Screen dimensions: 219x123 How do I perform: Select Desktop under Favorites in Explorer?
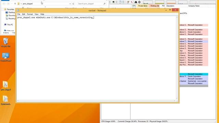[x=10, y=12]
